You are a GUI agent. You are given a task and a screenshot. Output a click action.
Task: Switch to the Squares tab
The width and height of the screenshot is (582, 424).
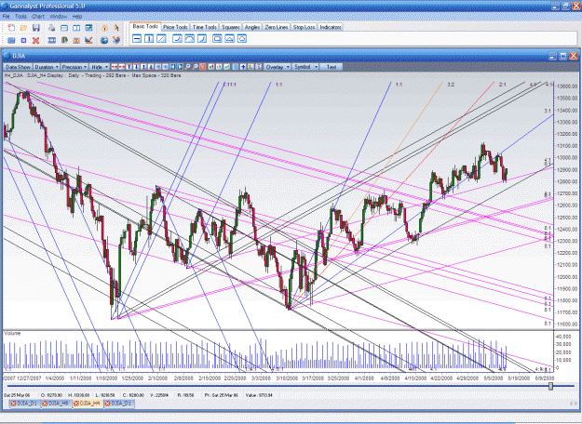tap(231, 27)
